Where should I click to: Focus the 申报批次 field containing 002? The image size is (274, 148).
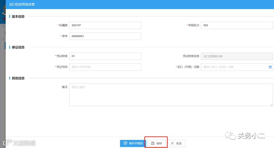pyautogui.click(x=237, y=26)
